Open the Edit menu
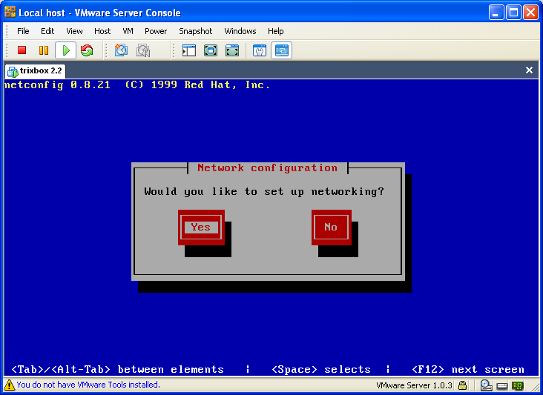 (x=47, y=31)
